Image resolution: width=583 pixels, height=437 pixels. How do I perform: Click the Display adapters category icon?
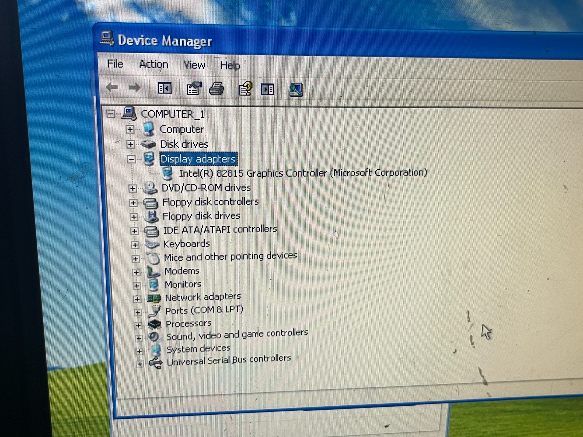[149, 158]
